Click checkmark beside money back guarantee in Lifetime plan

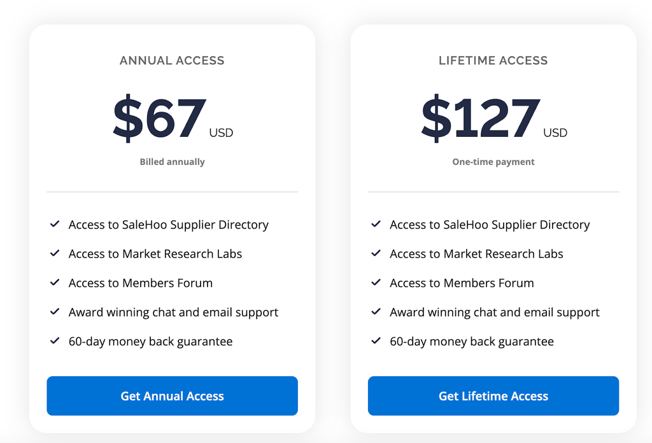[x=376, y=342]
